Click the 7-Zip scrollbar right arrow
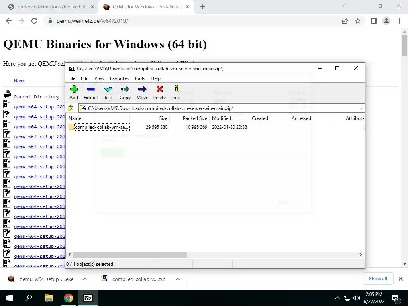Viewport: 408px width, 306px height. [361, 255]
